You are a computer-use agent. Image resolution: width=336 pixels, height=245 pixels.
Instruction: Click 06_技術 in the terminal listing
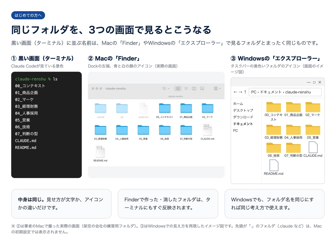click(22, 127)
